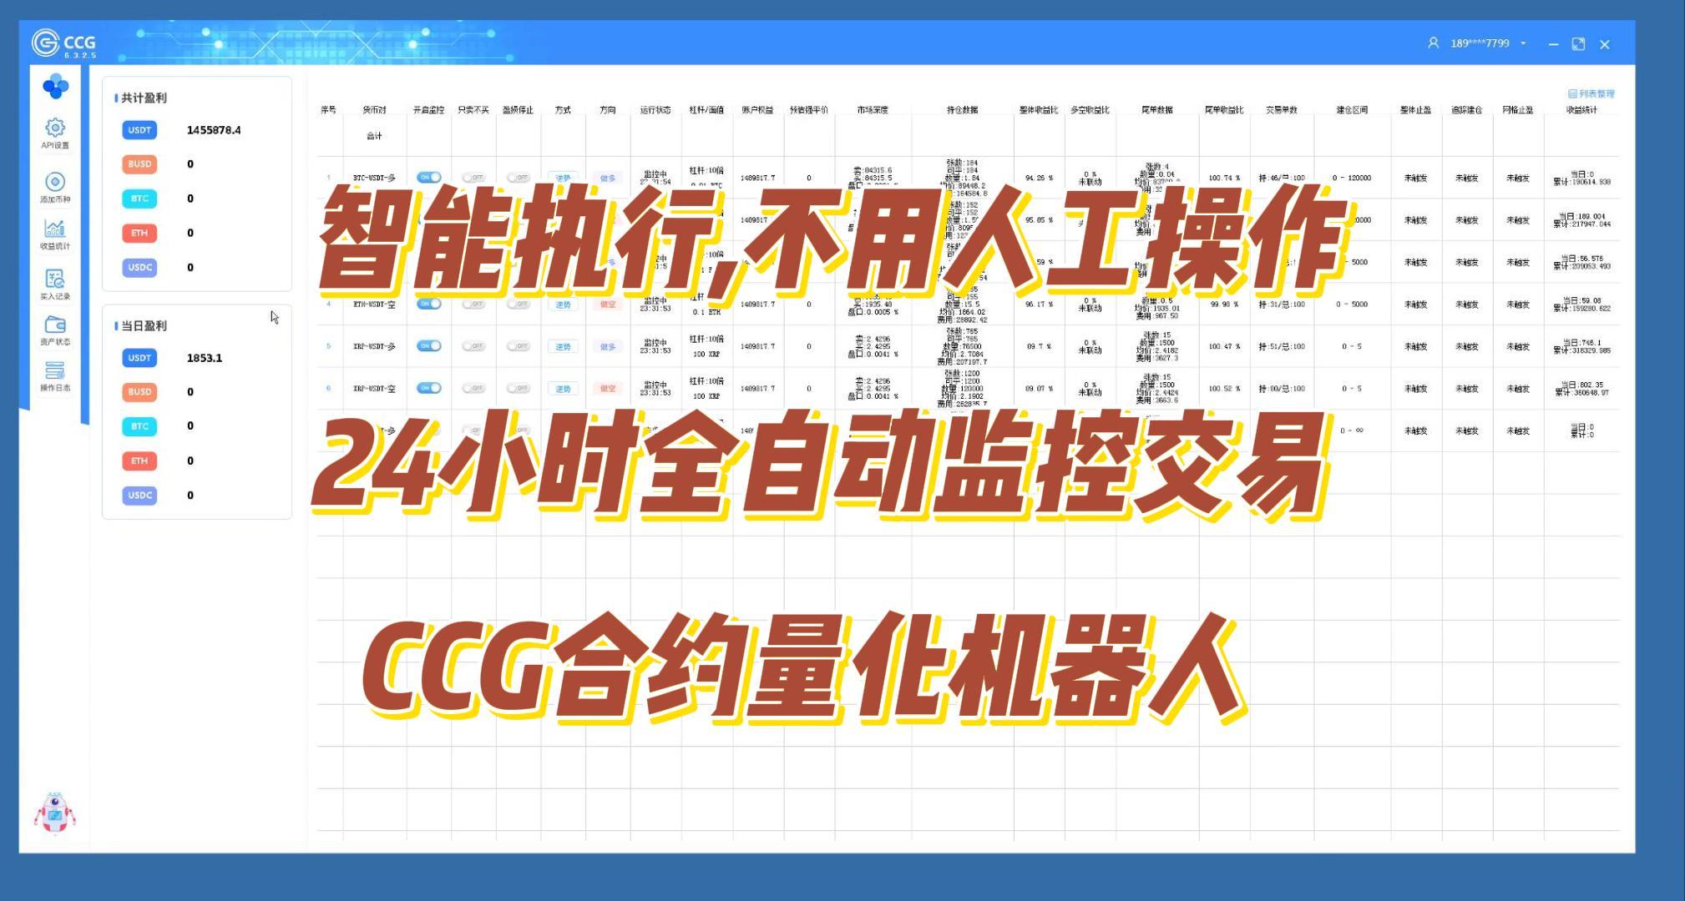1685x901 pixels.
Task: Click account name 189****7799
Action: 1480,43
